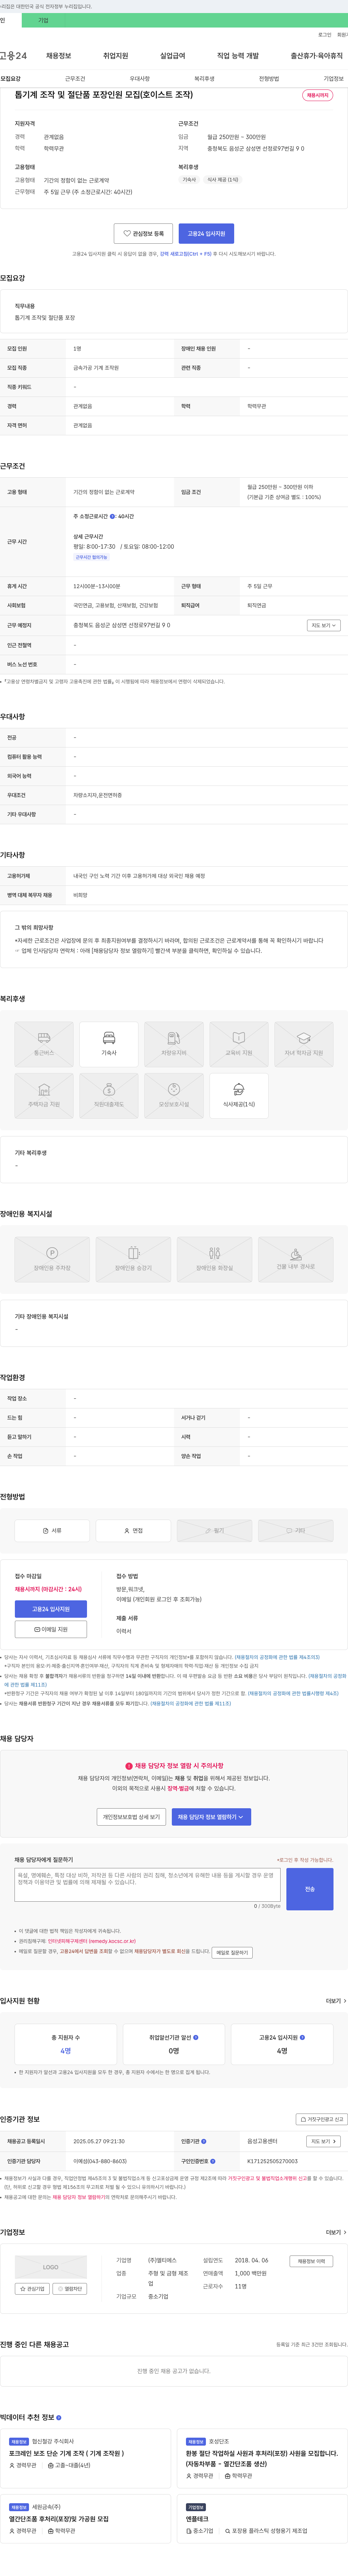Click the info icon beside 인증기관
The height and width of the screenshot is (2576, 348).
pos(204,2141)
